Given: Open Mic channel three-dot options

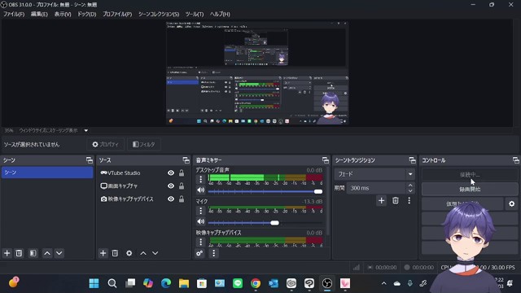Looking at the screenshot, I should [x=201, y=211].
